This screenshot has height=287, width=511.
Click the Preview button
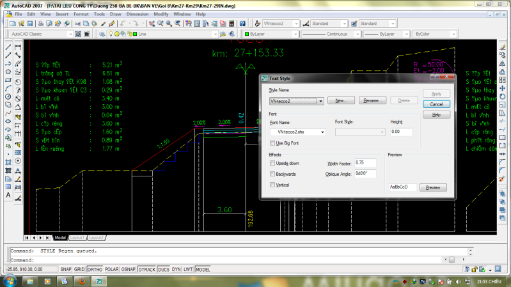(x=433, y=188)
